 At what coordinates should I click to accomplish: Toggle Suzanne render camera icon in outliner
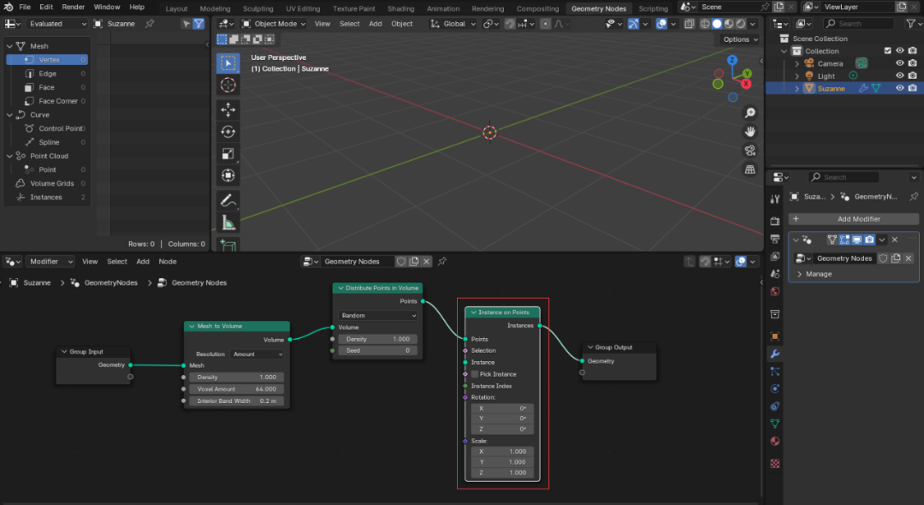point(912,88)
